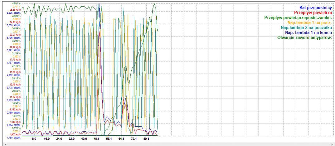Select the 'Kat przepustnicy' legend entry
Screen dimensions: 335x146
(316, 8)
